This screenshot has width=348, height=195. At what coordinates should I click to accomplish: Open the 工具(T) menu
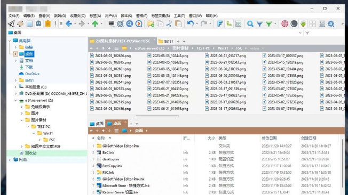click(x=179, y=16)
